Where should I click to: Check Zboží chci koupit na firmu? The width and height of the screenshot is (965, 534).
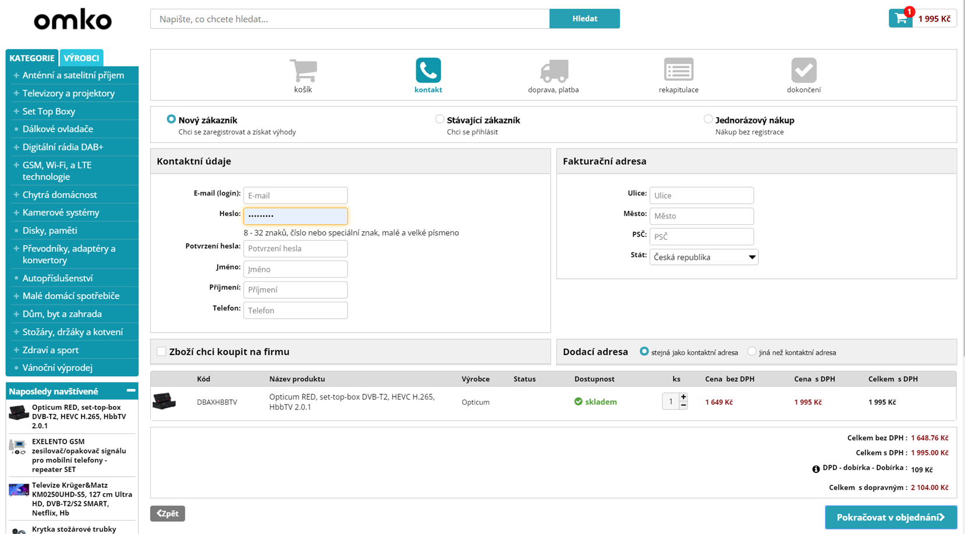pyautogui.click(x=161, y=351)
